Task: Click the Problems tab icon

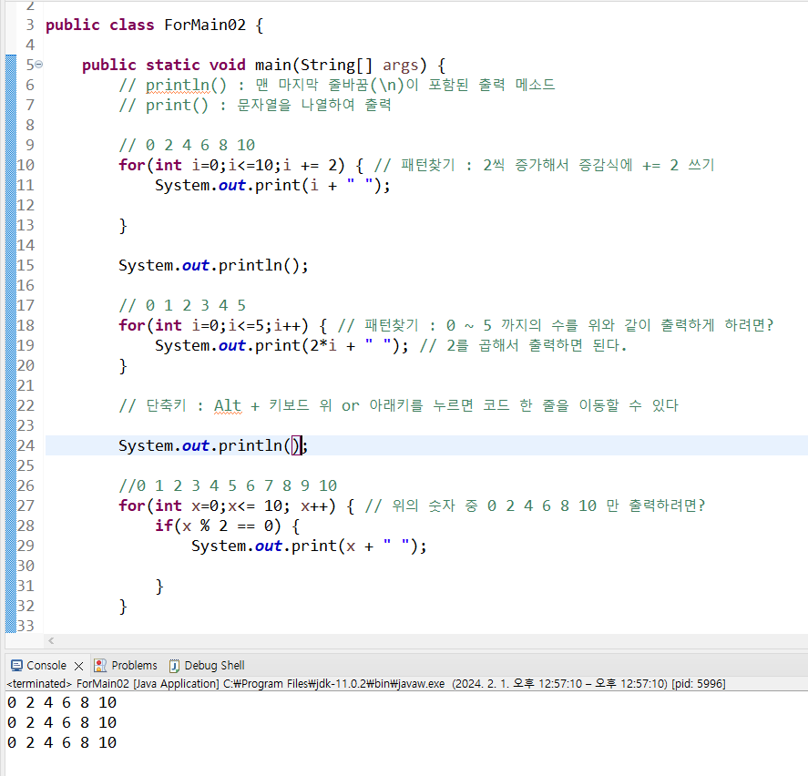Action: [100, 665]
